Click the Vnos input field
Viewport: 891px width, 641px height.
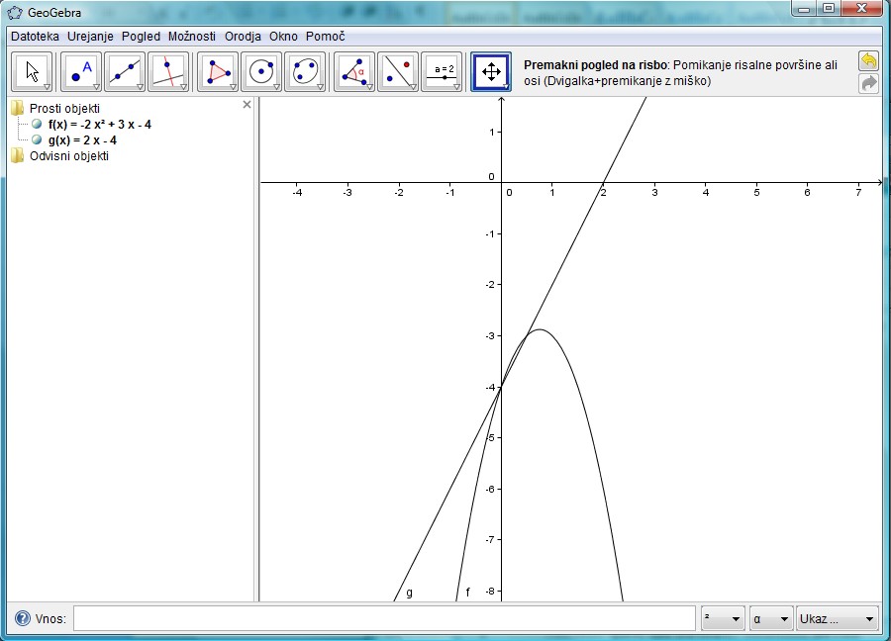coord(384,619)
